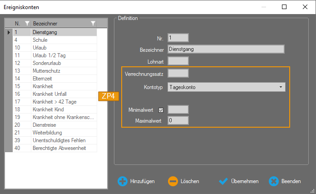Screen dimensions: 316x194
Task: Expand the Kontotyp dropdown
Action: [281, 87]
